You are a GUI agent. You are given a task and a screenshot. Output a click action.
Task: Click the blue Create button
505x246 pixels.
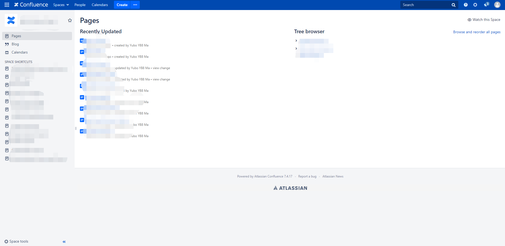[x=122, y=5]
